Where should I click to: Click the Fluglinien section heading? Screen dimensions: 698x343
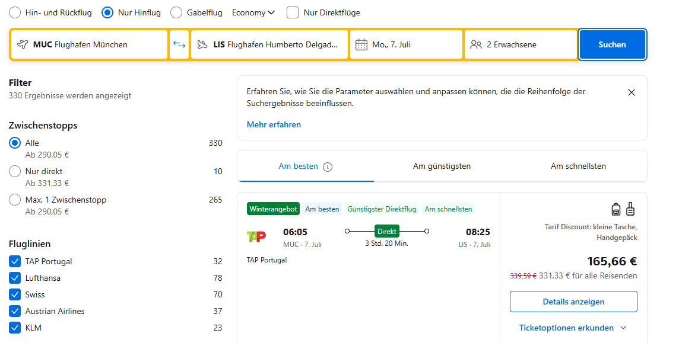pos(30,244)
